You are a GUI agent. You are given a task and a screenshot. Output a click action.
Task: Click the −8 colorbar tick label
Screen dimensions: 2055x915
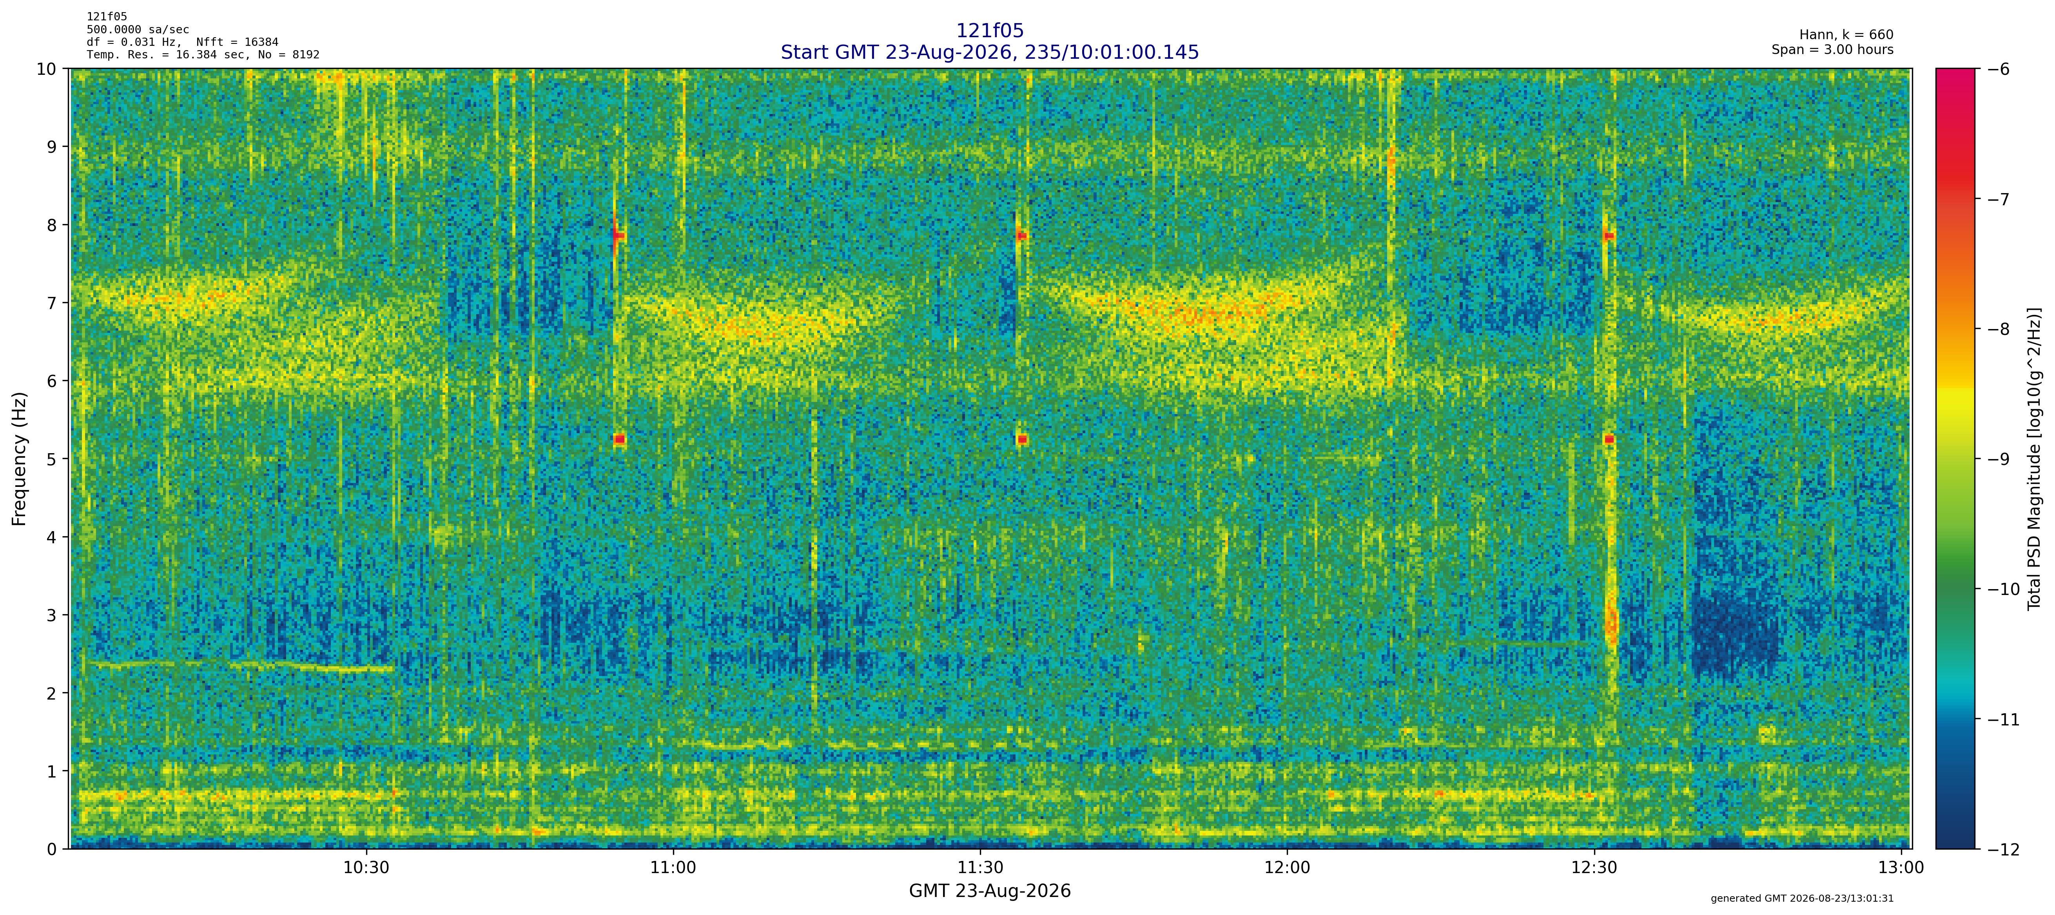pos(1997,329)
